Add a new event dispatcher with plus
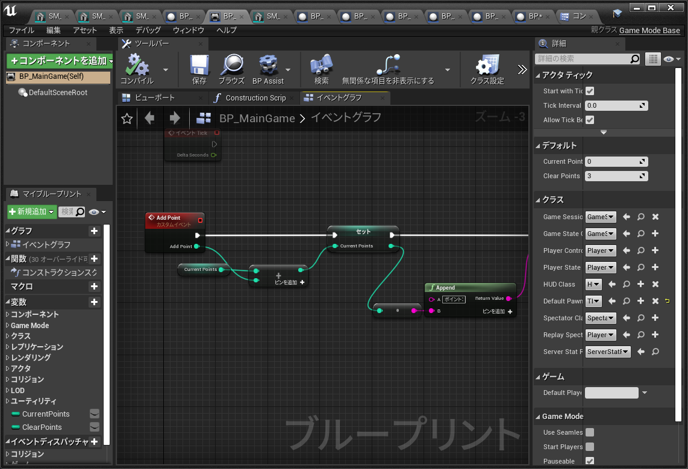The image size is (688, 469). [x=94, y=442]
